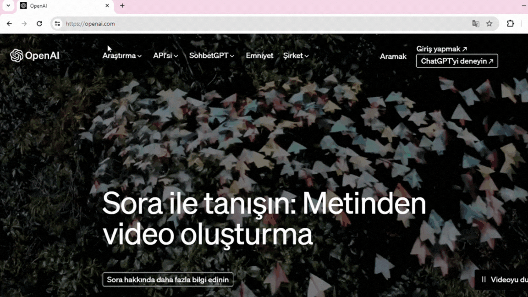Expand the Araştırma menu
Screen dimensions: 528x297
[122, 56]
